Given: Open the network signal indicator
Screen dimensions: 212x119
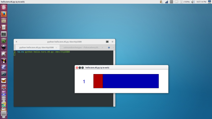Looking at the screenshot, I should [166, 2].
